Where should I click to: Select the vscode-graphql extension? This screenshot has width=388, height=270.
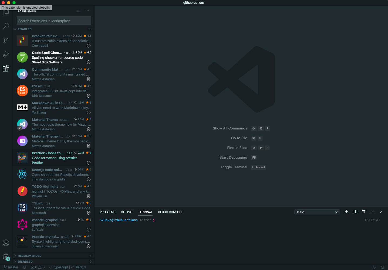coord(53,224)
